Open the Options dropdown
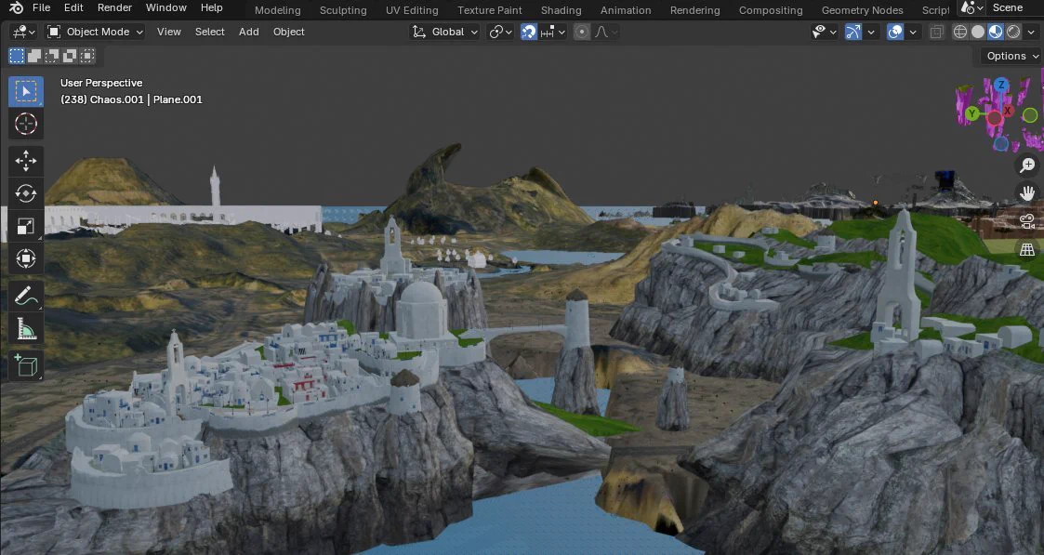This screenshot has height=555, width=1044. point(1011,56)
